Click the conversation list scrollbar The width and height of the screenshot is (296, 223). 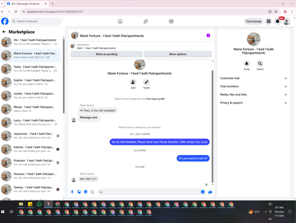click(x=64, y=76)
